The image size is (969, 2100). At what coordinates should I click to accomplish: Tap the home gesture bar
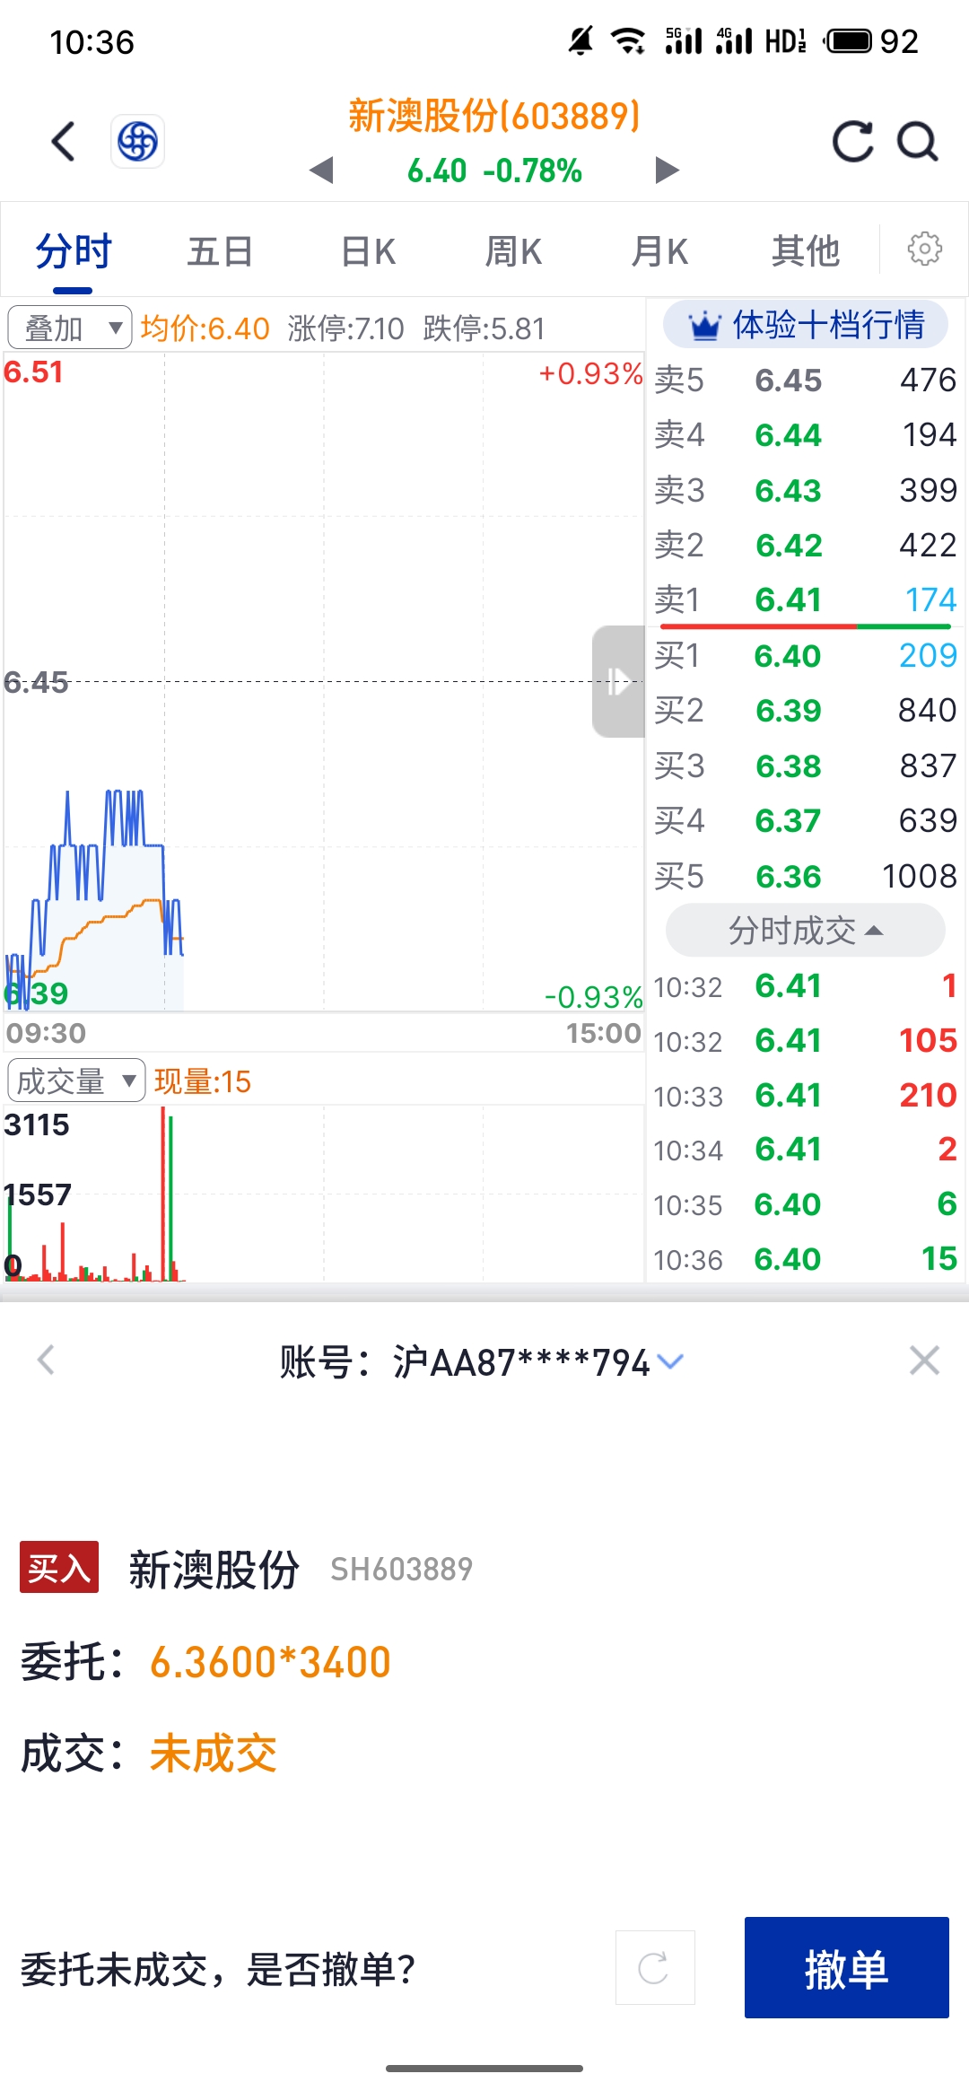(x=484, y=2068)
